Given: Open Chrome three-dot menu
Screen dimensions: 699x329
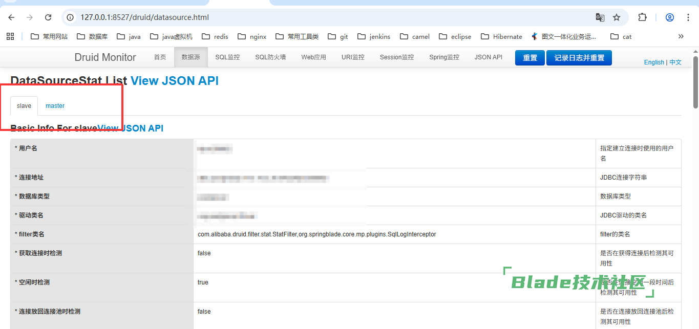Looking at the screenshot, I should (x=688, y=17).
